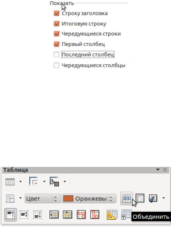Viewport: 171px width, 227px height.
Task: Open the 'Оранжевый' fill color combo box
Action: coord(89,199)
